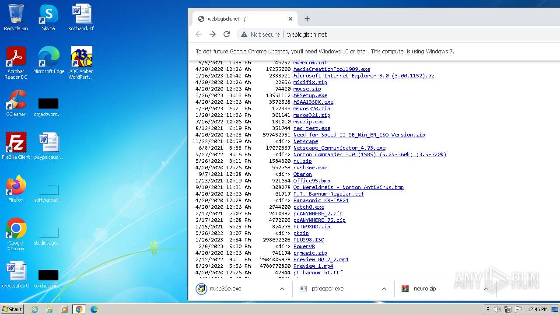Click the Start button
Image resolution: width=560 pixels, height=315 pixels.
pos(12,309)
